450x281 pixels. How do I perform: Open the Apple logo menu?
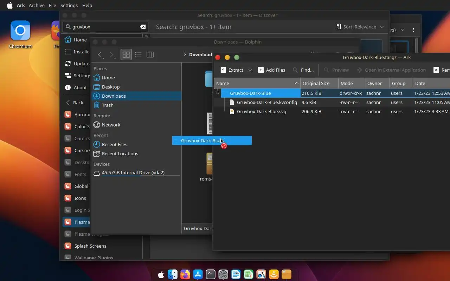[9, 5]
